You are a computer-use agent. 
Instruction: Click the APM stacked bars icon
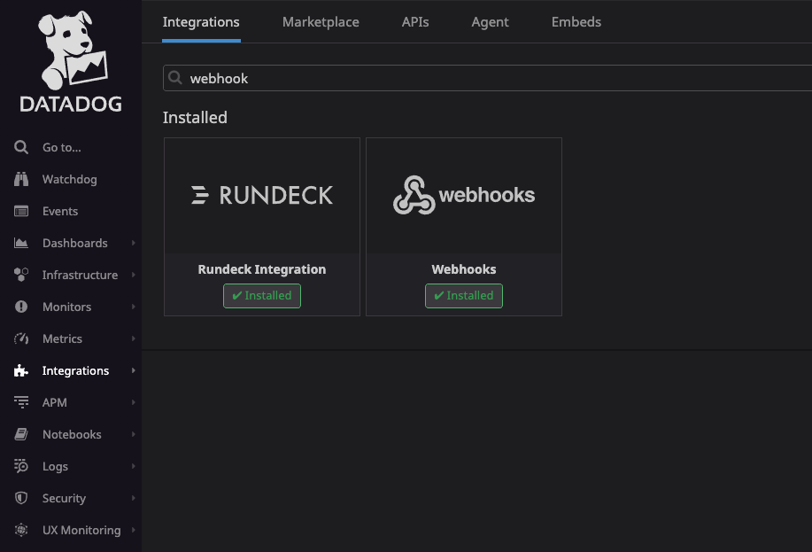(x=21, y=402)
